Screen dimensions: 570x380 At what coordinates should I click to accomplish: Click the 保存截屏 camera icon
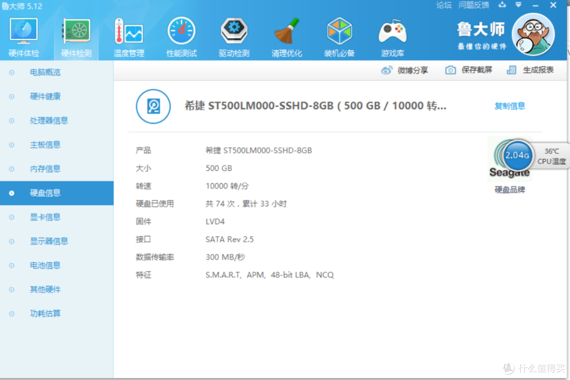click(x=450, y=70)
